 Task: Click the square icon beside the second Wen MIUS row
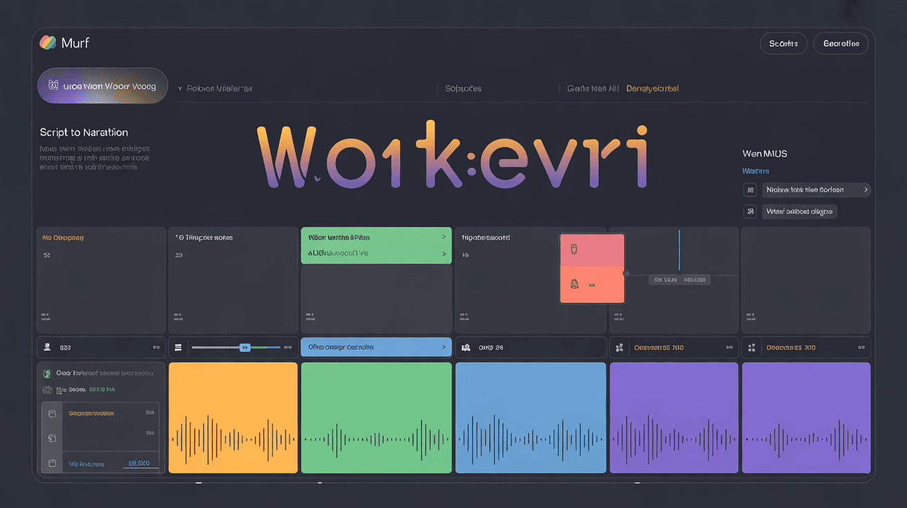tap(749, 212)
